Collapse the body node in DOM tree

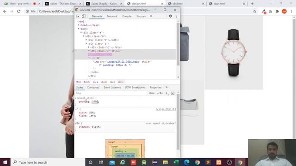point(79,29)
